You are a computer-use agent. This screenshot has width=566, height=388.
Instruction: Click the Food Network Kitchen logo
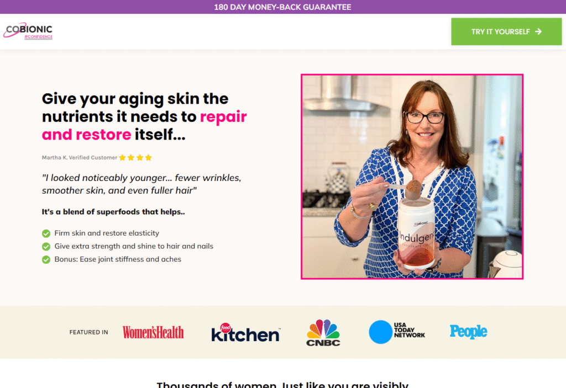tap(245, 332)
